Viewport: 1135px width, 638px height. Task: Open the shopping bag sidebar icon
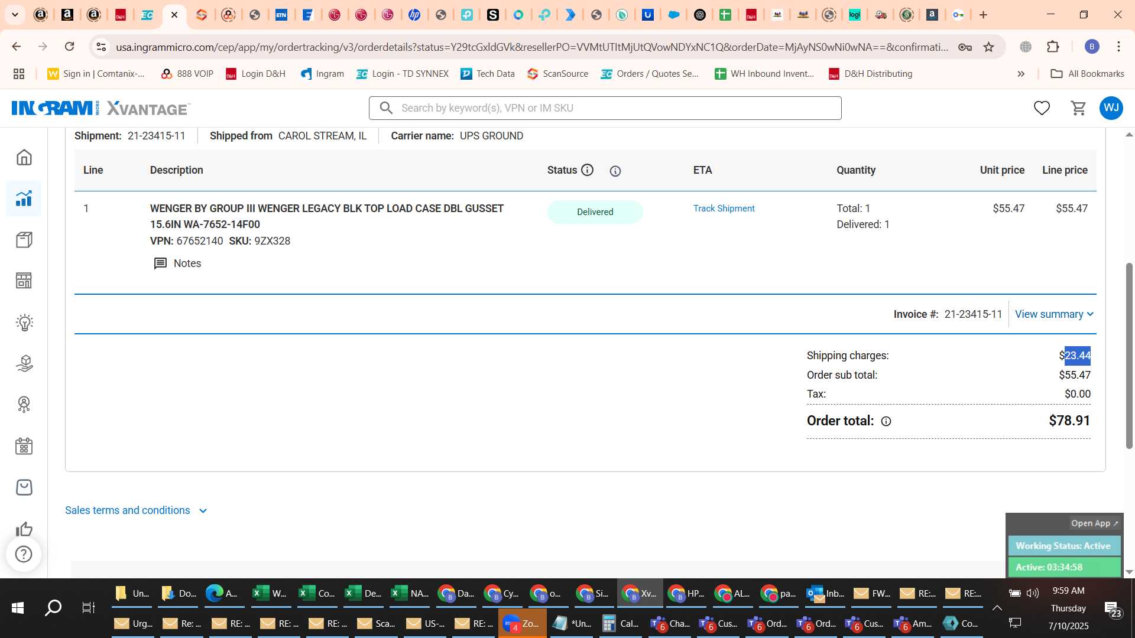[24, 487]
